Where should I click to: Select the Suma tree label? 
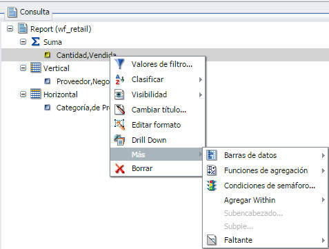tap(52, 42)
